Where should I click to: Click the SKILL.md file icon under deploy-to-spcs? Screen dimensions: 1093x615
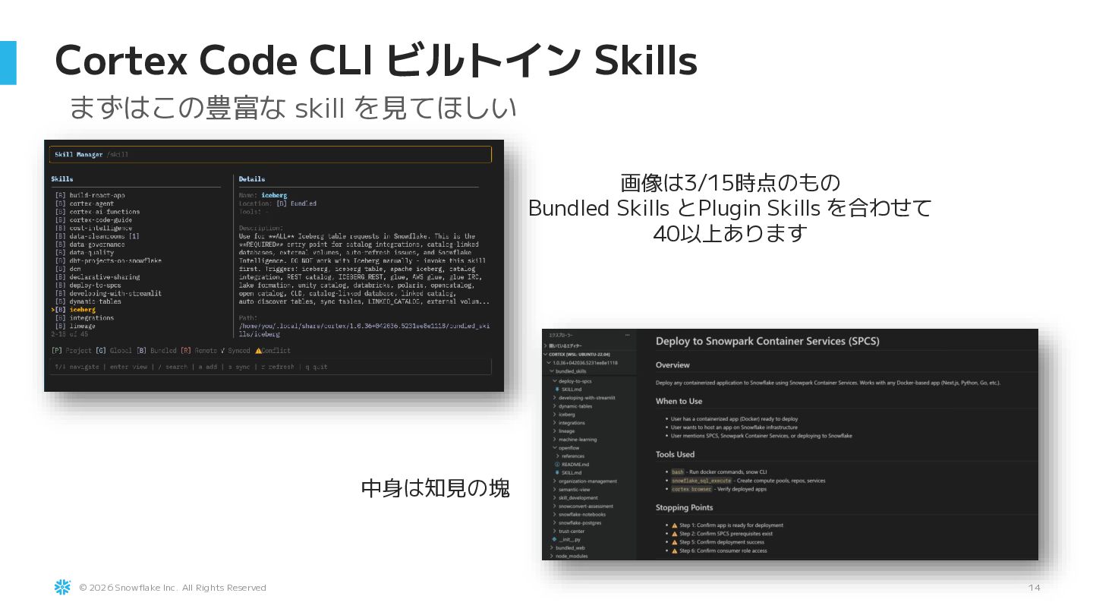click(x=557, y=389)
